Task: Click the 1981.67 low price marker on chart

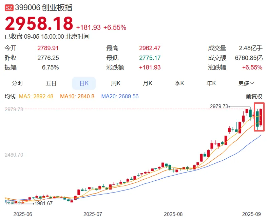Action: coord(43,203)
